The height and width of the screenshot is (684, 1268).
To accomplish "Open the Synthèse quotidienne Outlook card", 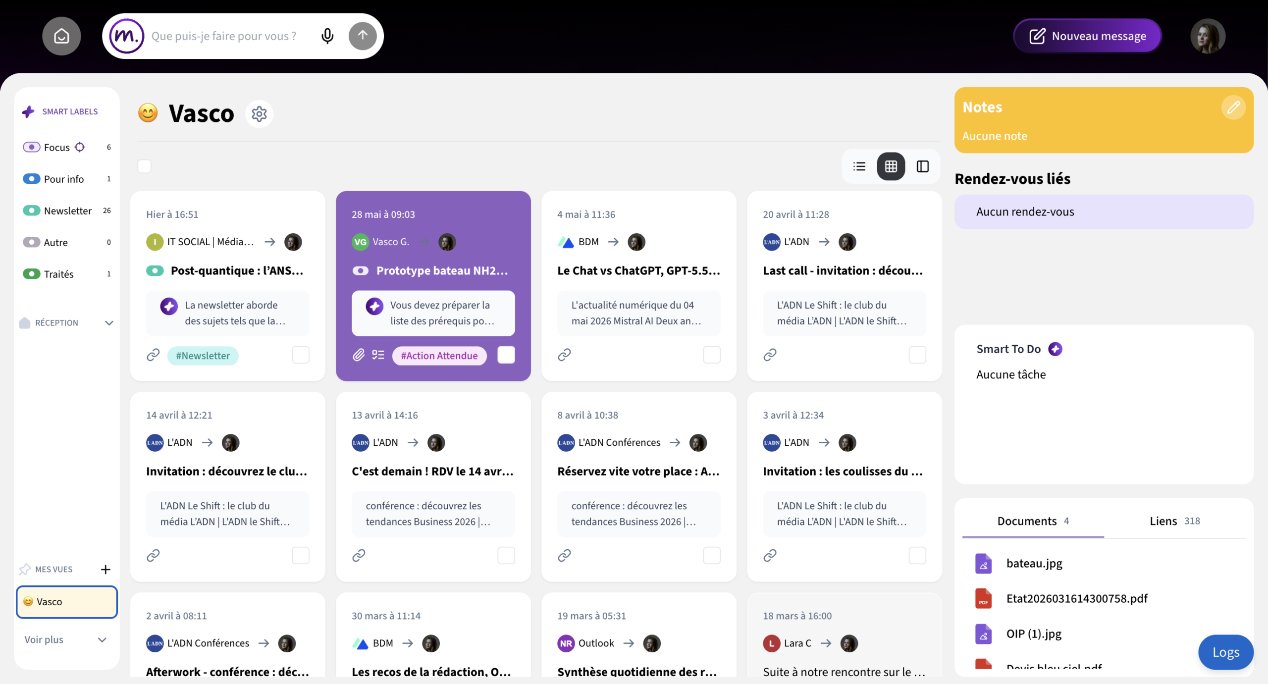I will point(638,635).
